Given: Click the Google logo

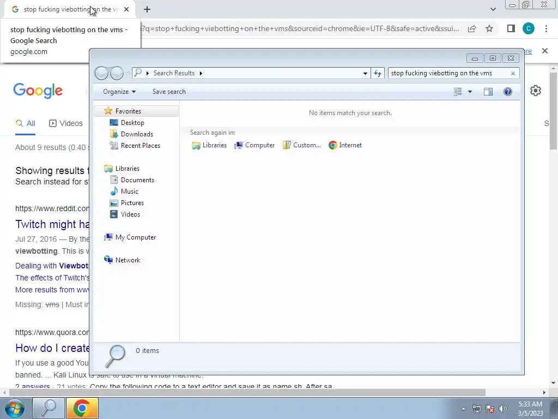Looking at the screenshot, I should tap(38, 91).
